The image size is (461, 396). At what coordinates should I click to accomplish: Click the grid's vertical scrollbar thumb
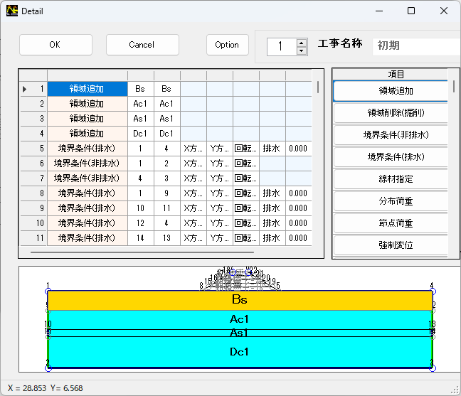tap(318, 87)
